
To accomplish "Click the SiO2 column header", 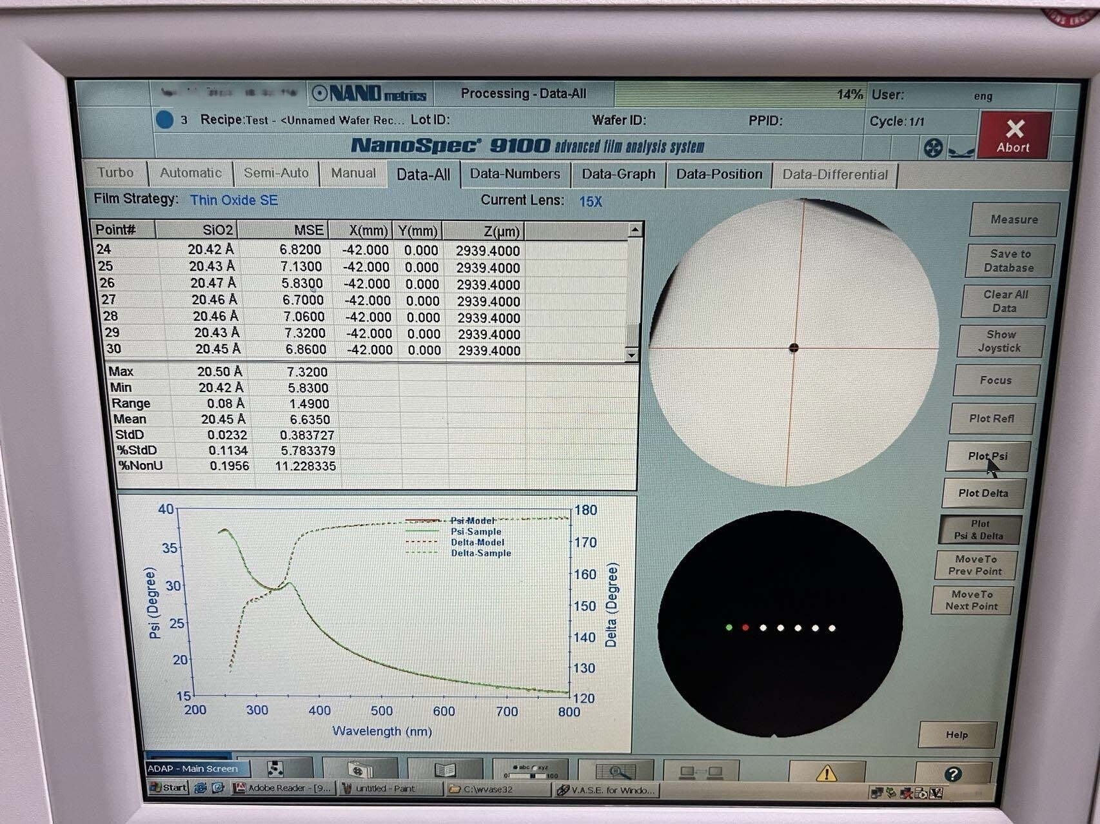I will tap(196, 230).
